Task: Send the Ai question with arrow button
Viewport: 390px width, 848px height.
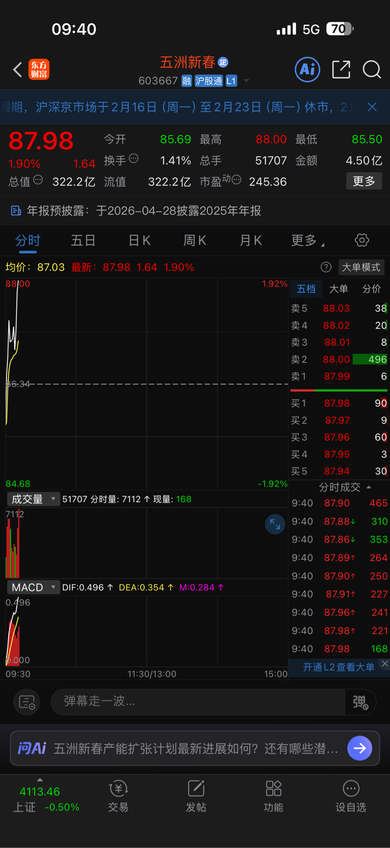Action: click(360, 748)
